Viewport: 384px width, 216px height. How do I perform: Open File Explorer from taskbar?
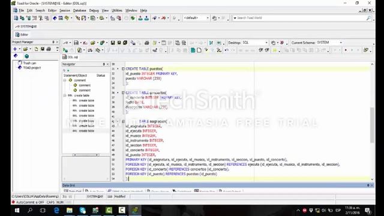[x=70, y=211]
